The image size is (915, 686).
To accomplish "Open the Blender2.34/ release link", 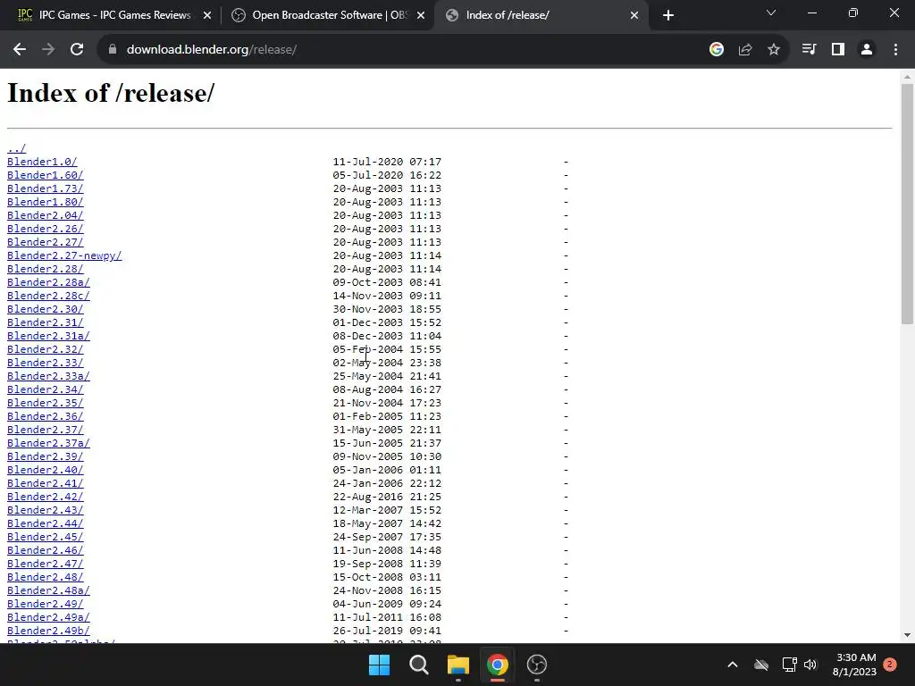I will [x=45, y=389].
